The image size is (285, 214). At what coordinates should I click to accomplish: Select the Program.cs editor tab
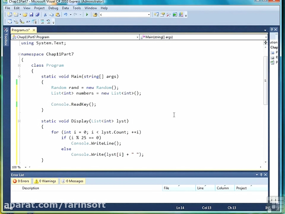click(x=21, y=30)
